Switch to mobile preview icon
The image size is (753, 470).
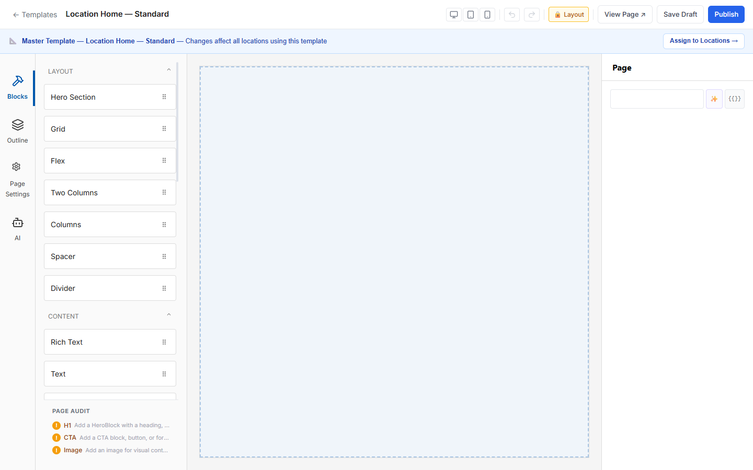(487, 15)
